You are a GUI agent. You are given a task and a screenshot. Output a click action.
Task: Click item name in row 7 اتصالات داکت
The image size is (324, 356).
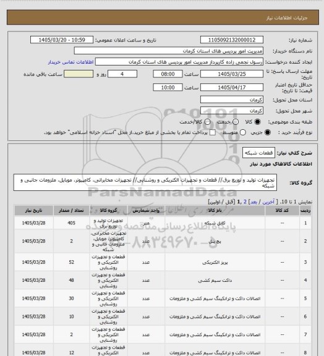click(215, 334)
